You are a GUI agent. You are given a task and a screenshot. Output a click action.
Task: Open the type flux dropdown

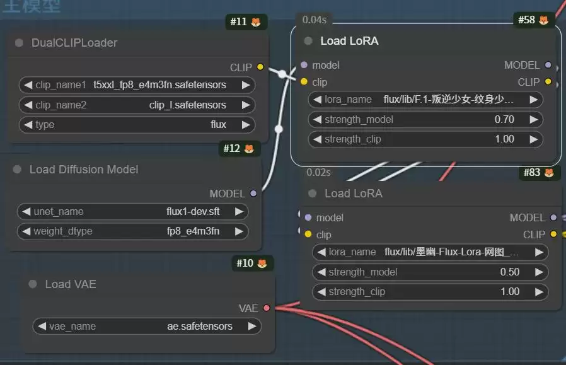(x=137, y=125)
